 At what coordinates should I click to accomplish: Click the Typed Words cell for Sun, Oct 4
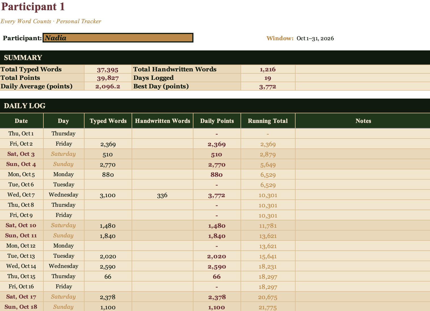point(108,164)
